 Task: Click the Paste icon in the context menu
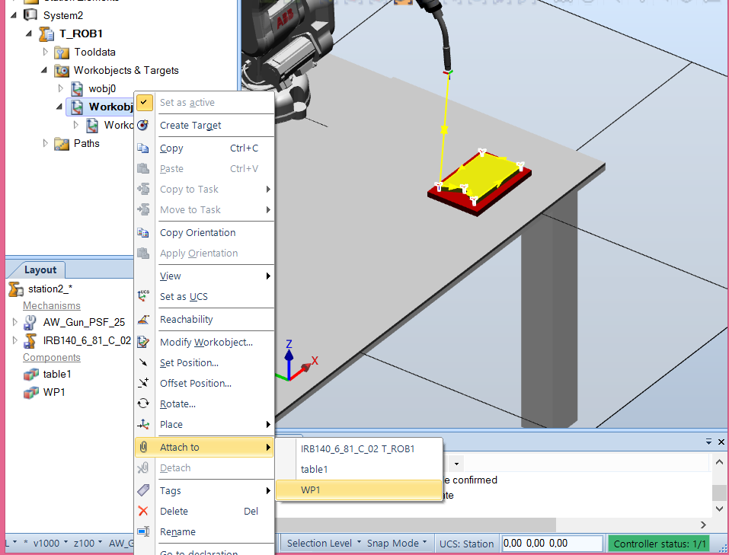pyautogui.click(x=144, y=168)
